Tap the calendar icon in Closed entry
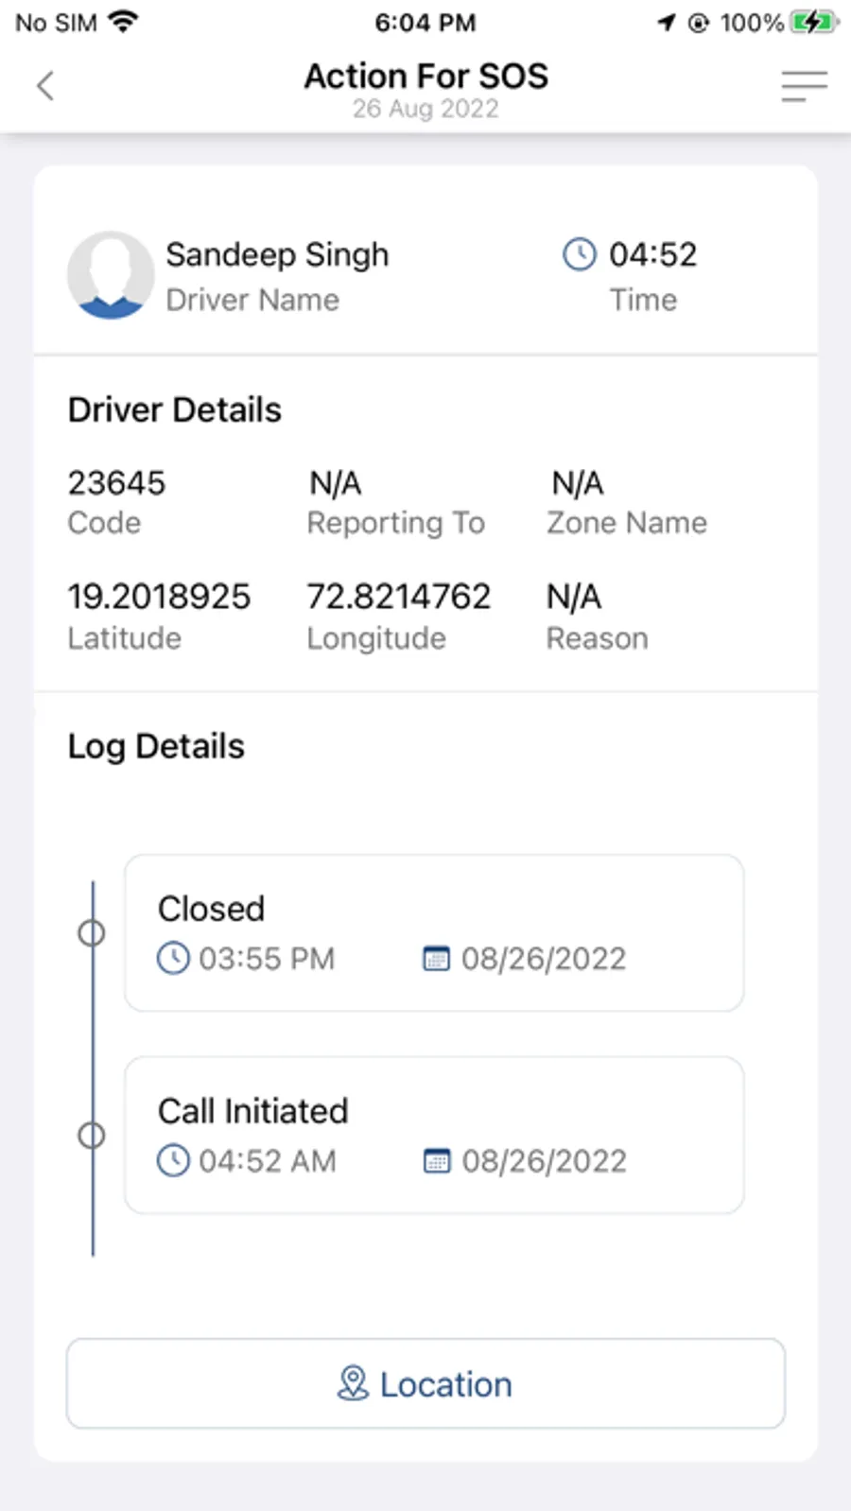This screenshot has width=851, height=1511. pyautogui.click(x=436, y=958)
